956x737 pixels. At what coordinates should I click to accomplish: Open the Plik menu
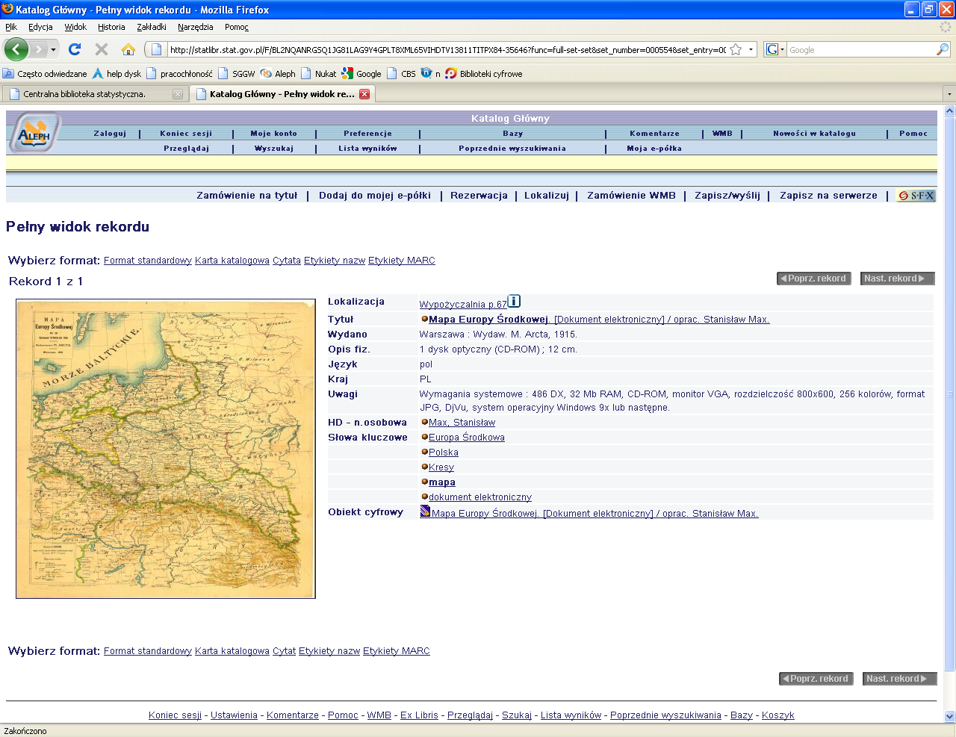coord(11,27)
